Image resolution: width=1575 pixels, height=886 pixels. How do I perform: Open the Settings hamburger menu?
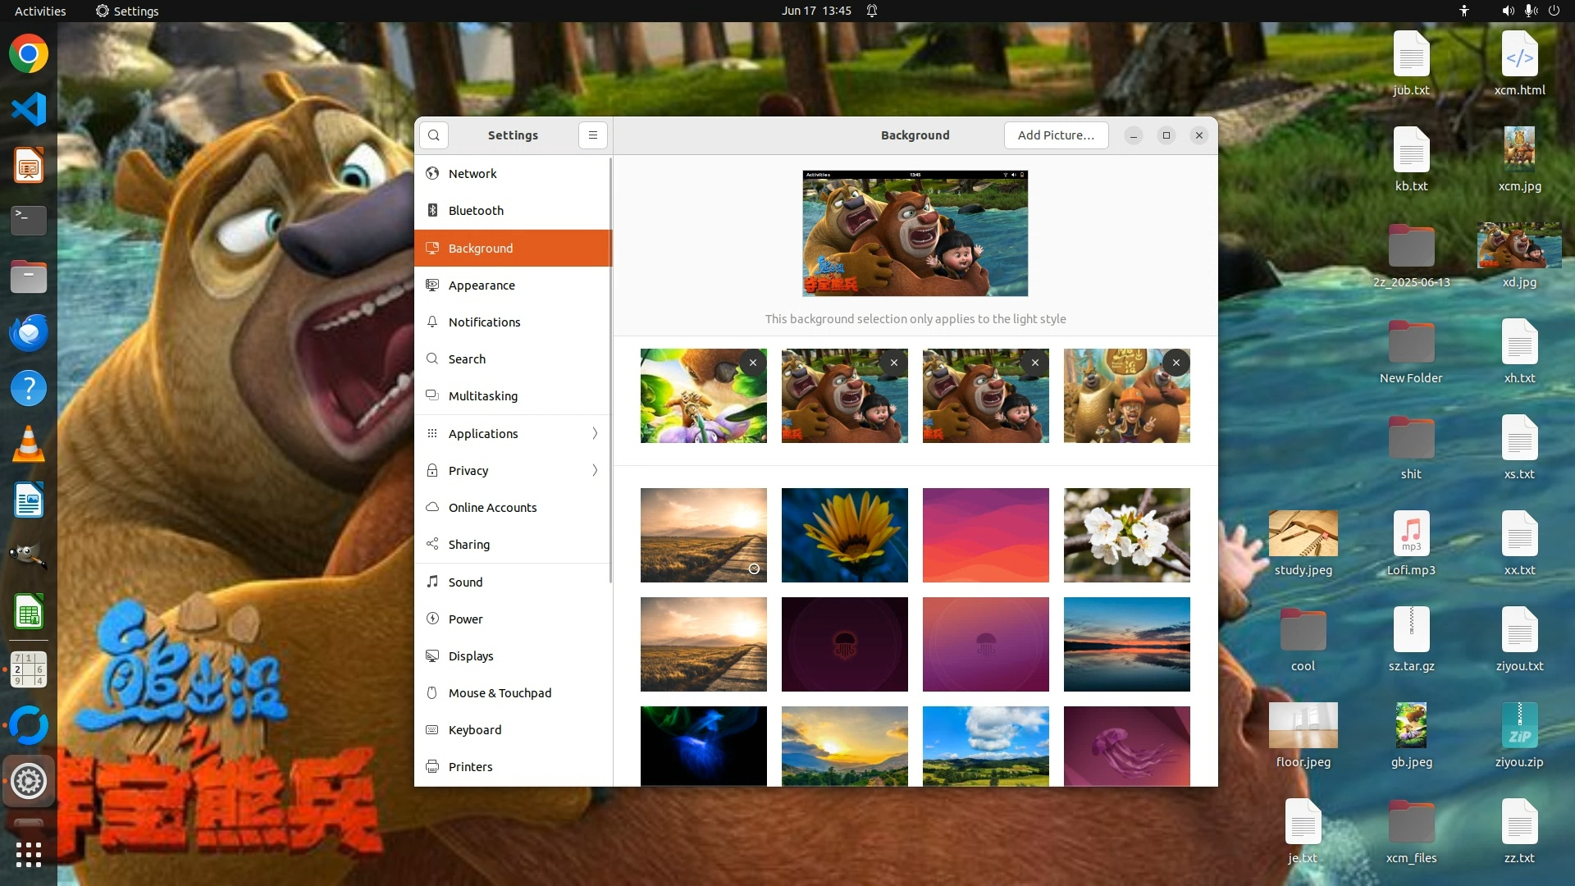(x=592, y=135)
